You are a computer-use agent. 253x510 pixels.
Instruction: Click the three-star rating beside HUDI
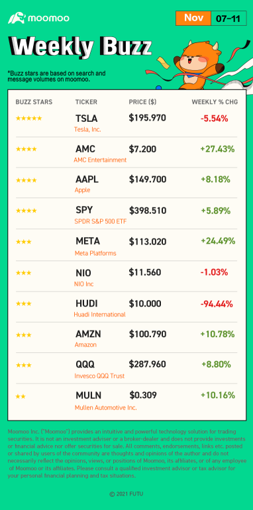[23, 304]
